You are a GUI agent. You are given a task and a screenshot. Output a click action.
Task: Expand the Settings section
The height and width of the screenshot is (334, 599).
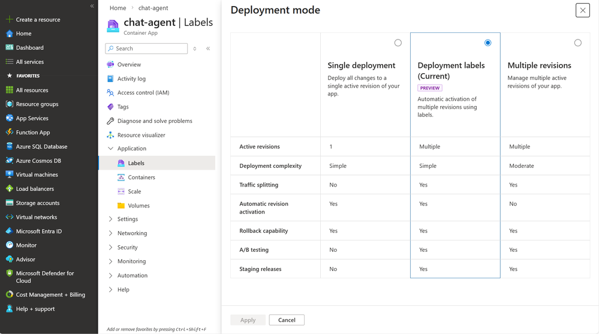coord(110,219)
